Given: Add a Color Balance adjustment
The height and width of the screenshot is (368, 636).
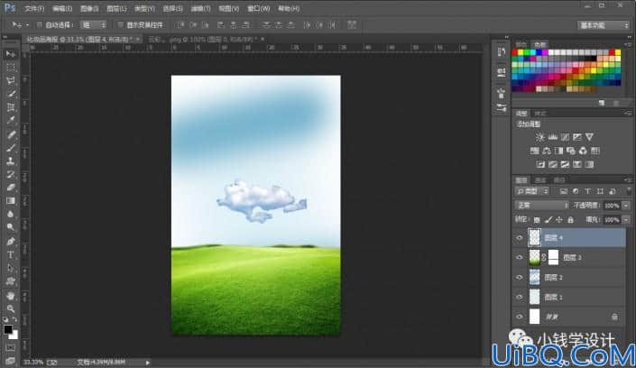Looking at the screenshot, I should pos(547,151).
